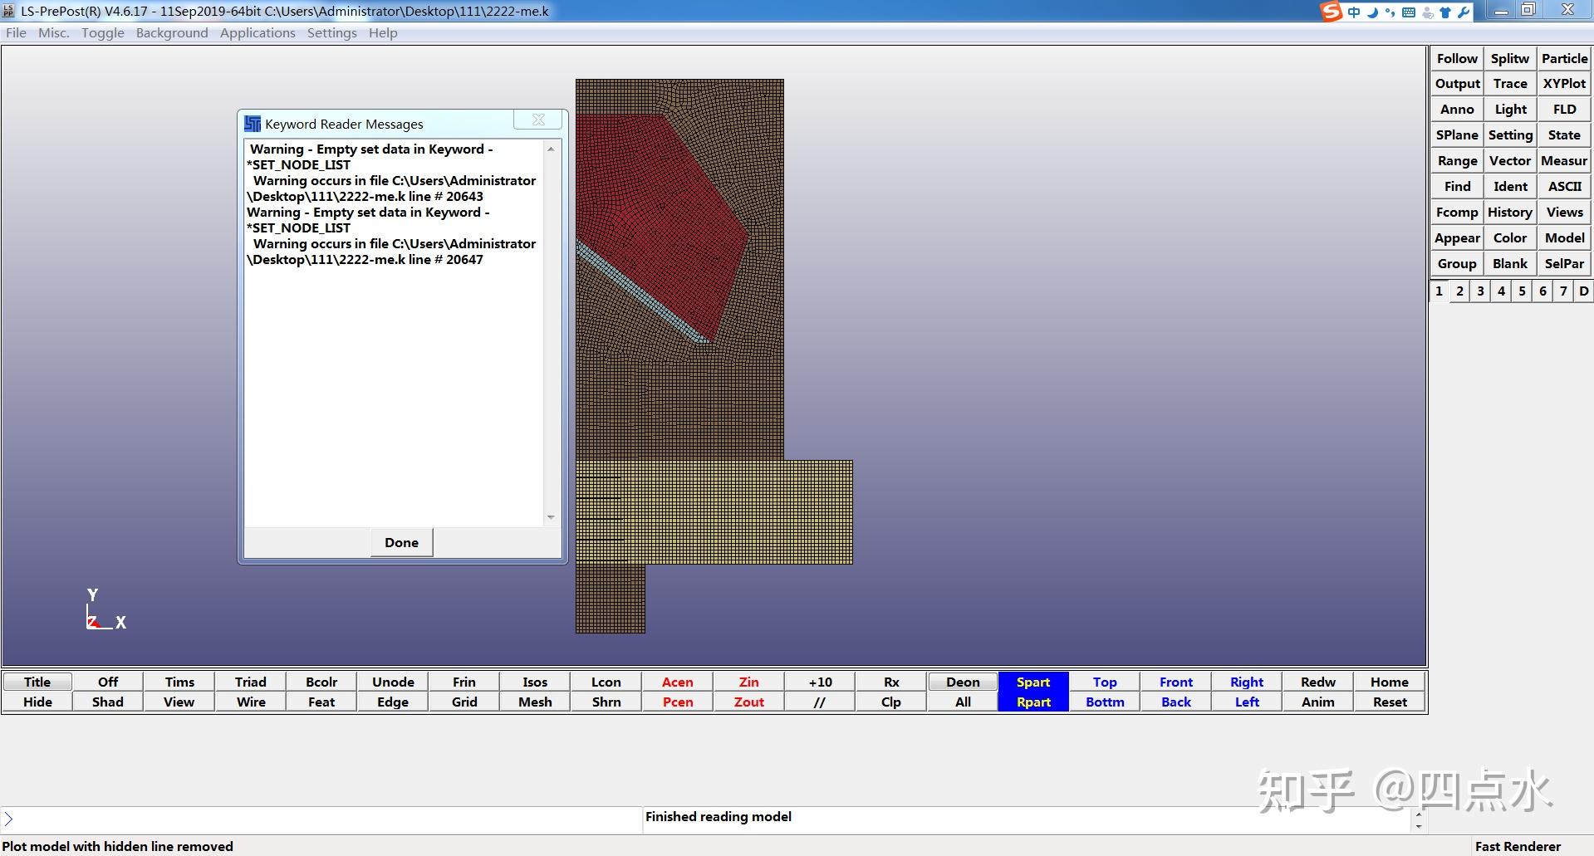
Task: Expand the command output down arrow
Action: [x=1419, y=826]
